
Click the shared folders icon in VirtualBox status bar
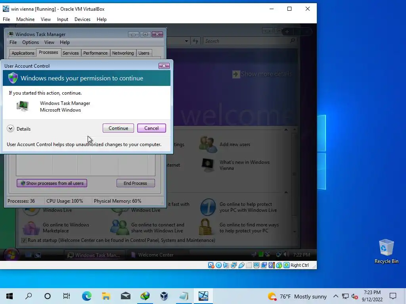[x=249, y=265]
